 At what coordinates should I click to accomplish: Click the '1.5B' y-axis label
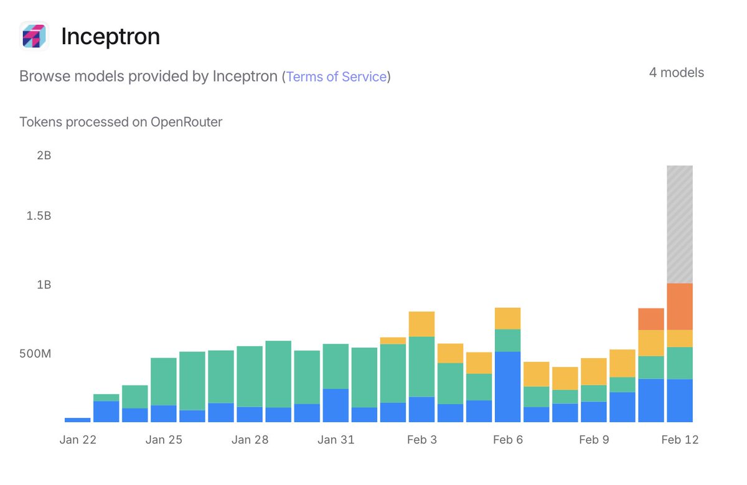pyautogui.click(x=39, y=216)
